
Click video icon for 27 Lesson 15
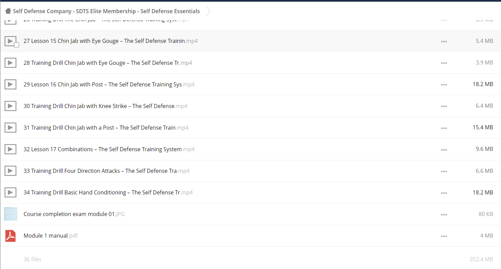(x=10, y=41)
